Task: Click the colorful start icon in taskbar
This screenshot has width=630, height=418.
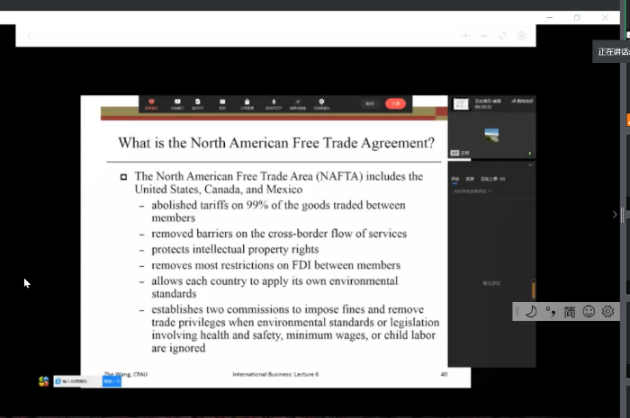Action: tap(43, 381)
